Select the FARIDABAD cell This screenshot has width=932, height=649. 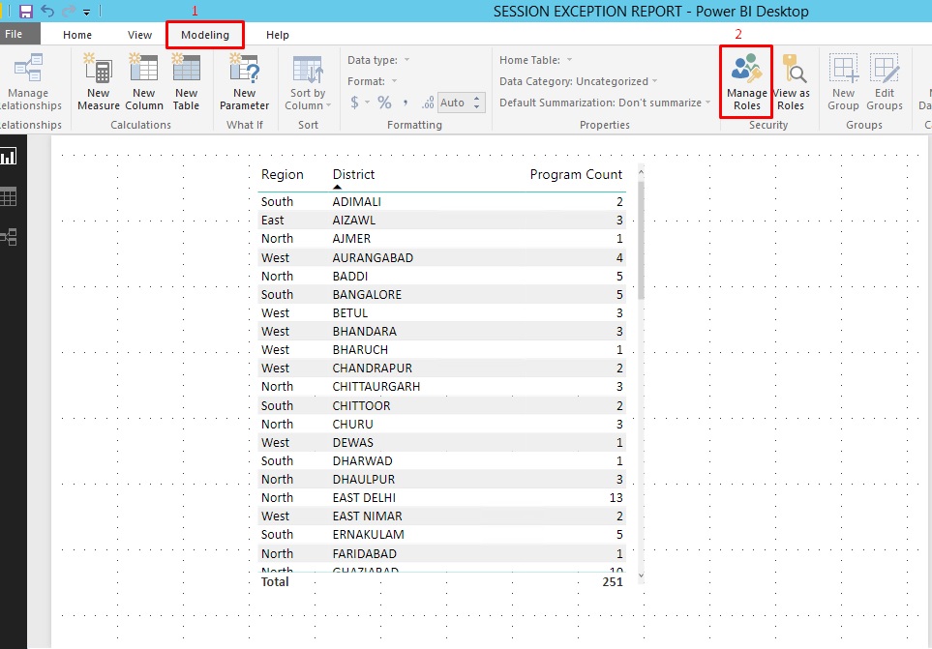coord(364,554)
